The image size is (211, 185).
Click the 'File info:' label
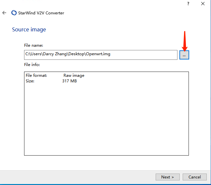pyautogui.click(x=32, y=65)
